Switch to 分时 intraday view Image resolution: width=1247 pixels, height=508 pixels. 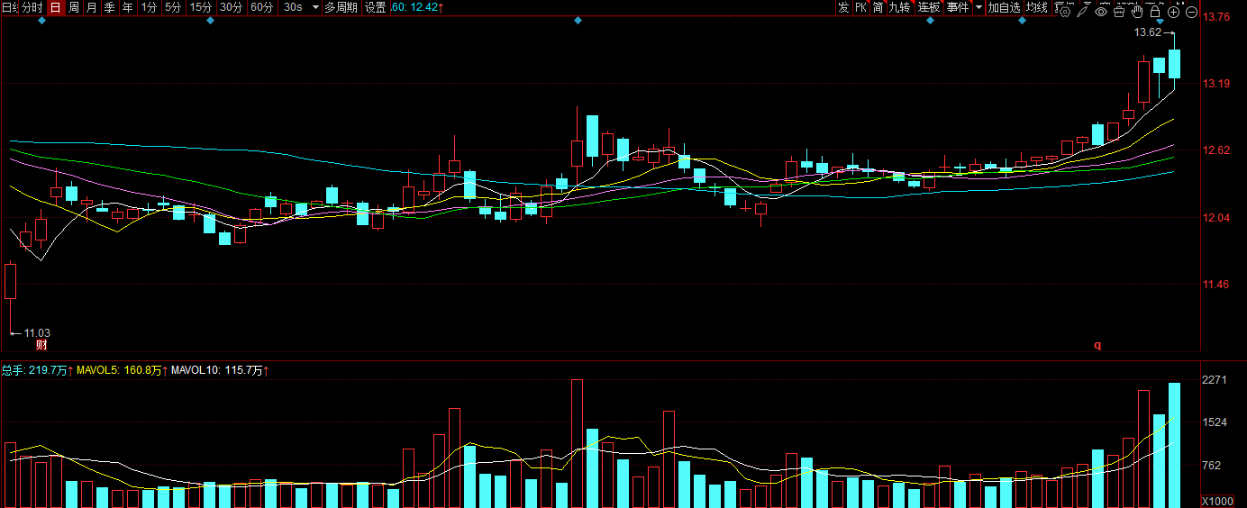coord(32,7)
